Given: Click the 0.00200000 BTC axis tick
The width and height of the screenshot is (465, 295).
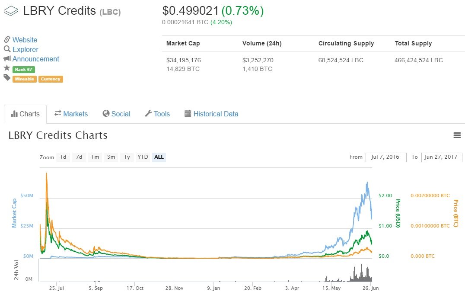Looking at the screenshot, I should (x=430, y=196).
